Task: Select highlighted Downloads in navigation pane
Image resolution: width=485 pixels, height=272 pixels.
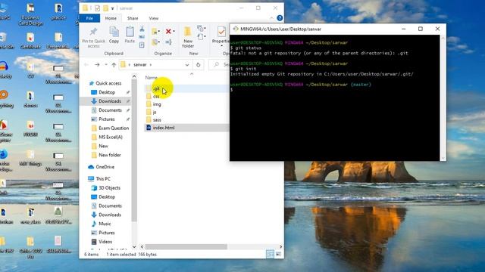Action: click(106, 101)
